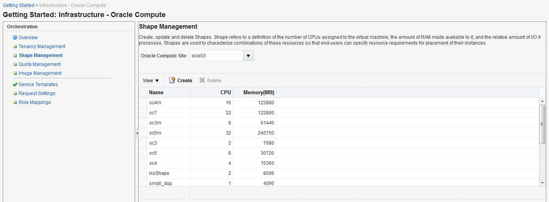Image resolution: width=549 pixels, height=202 pixels.
Task: Click the 61440 memory value
Action: [268, 123]
